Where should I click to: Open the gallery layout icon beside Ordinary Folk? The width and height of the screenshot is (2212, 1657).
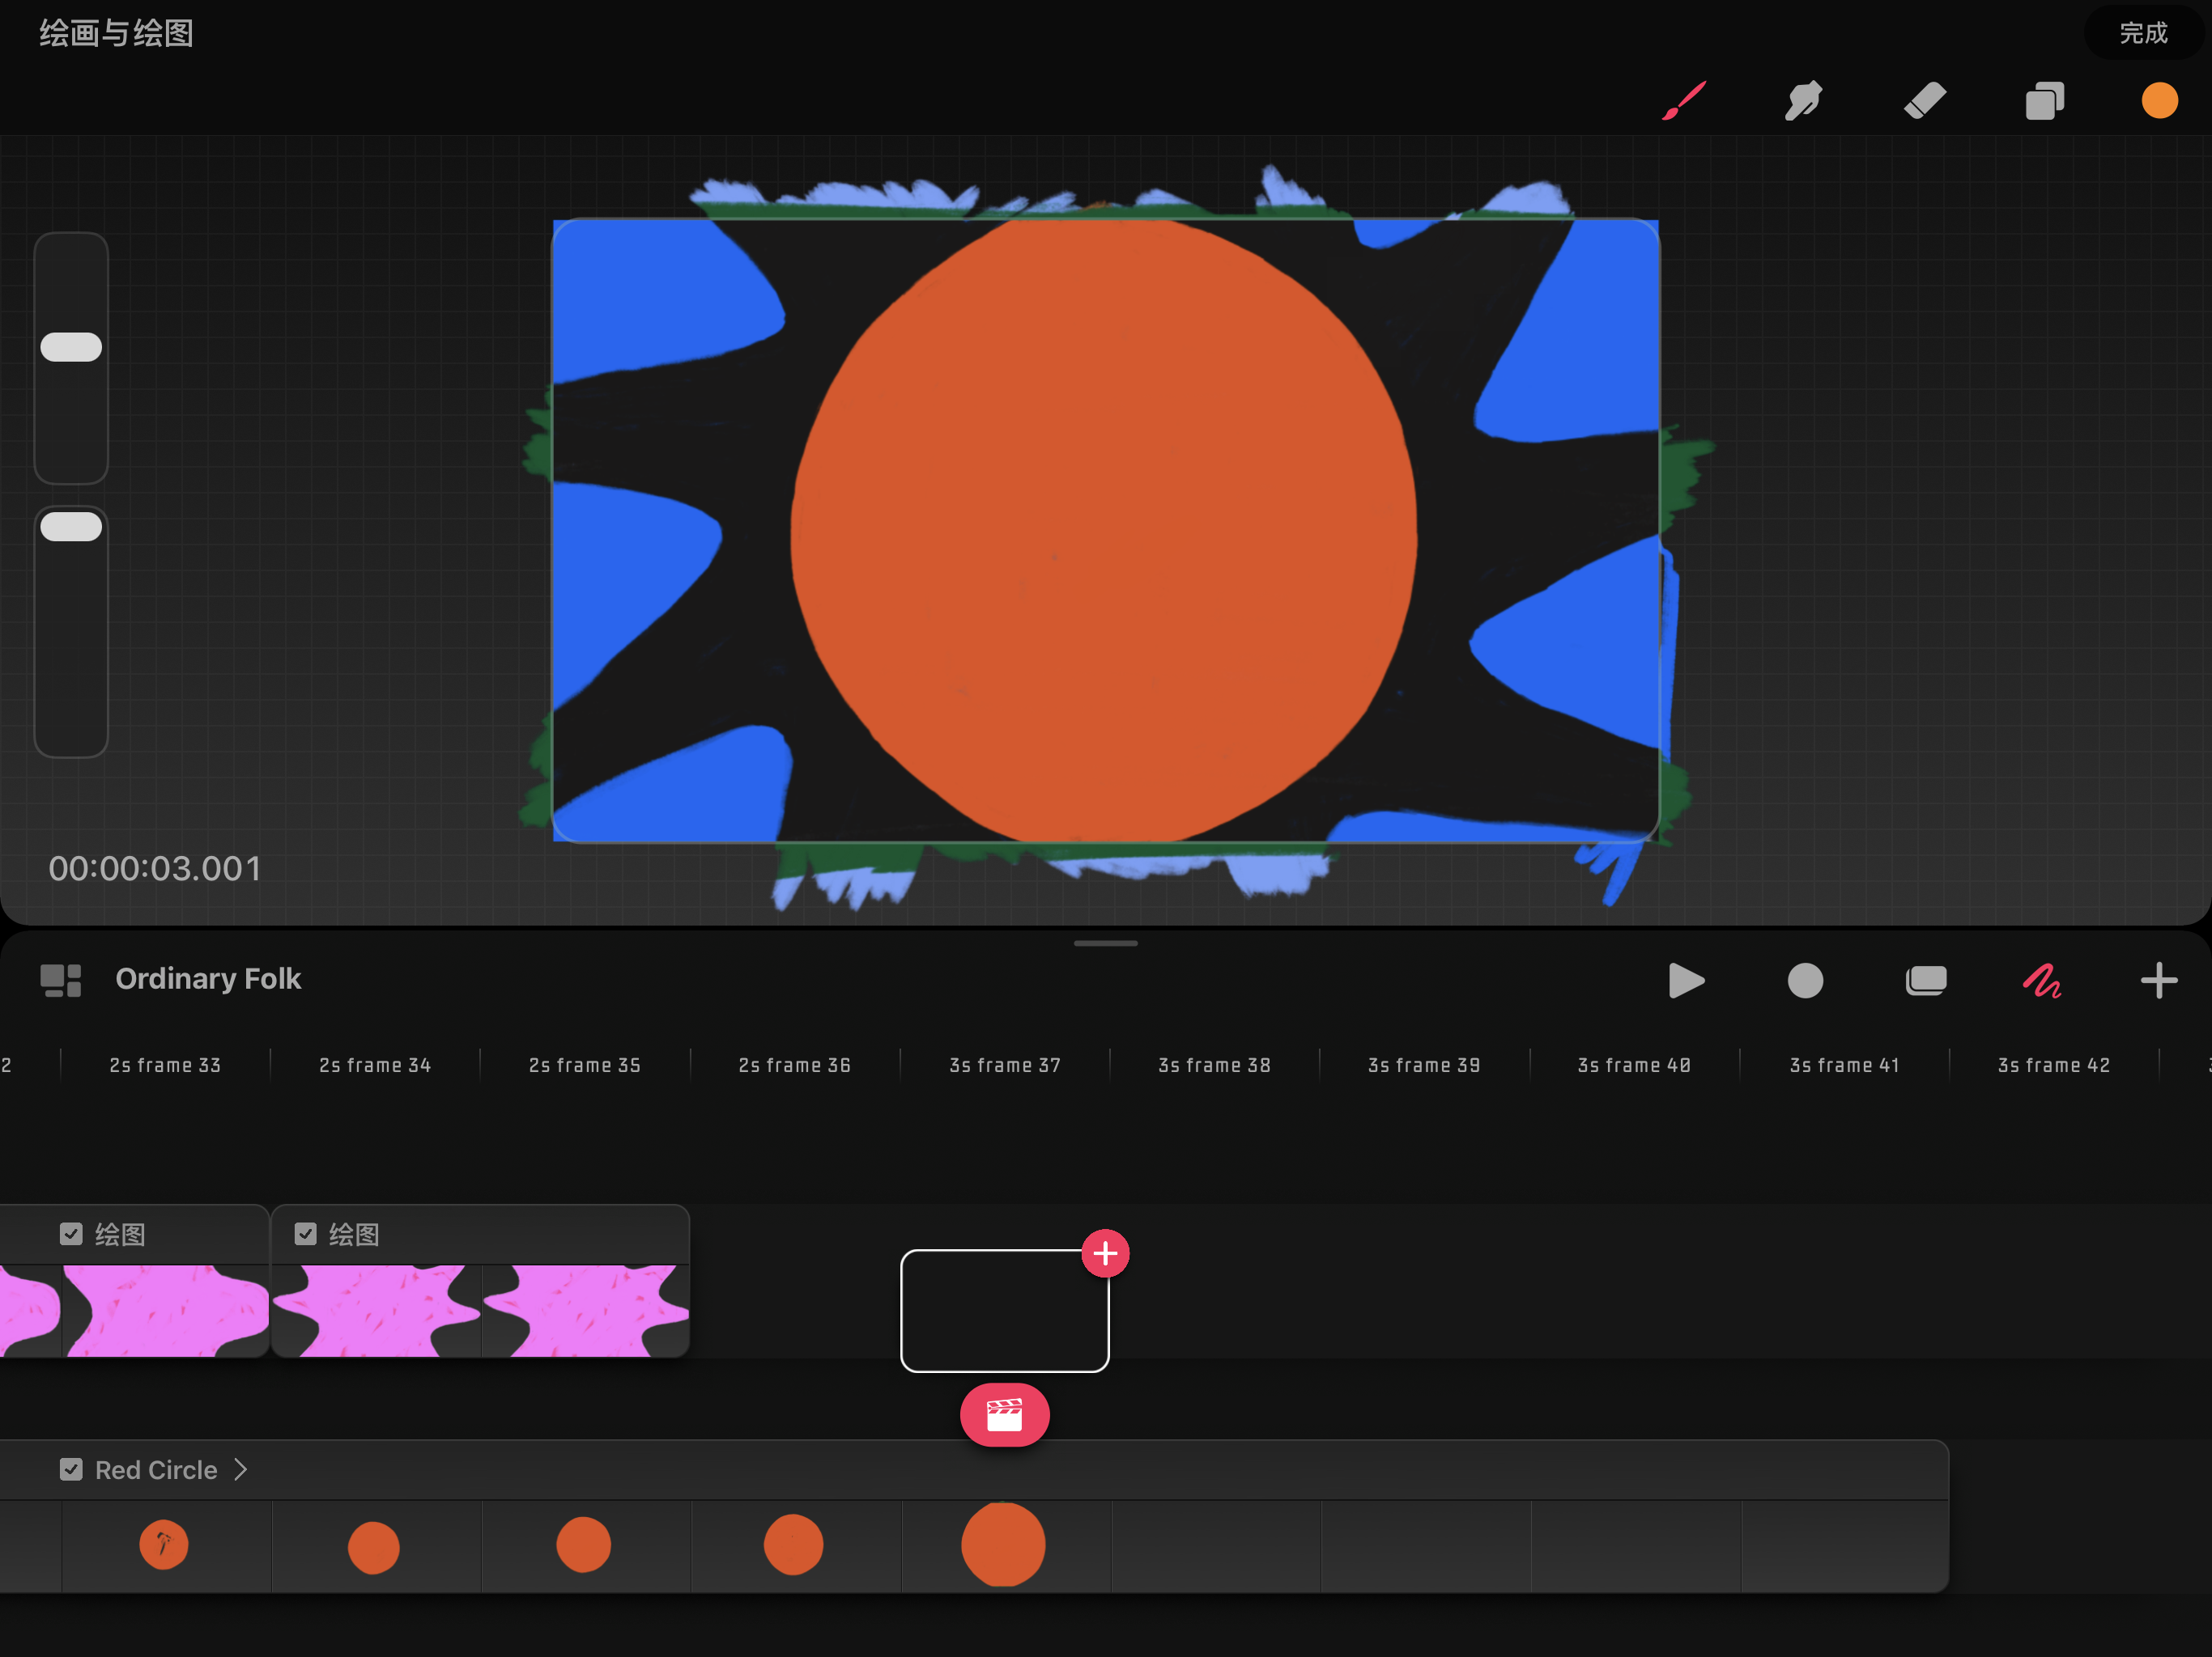60,981
